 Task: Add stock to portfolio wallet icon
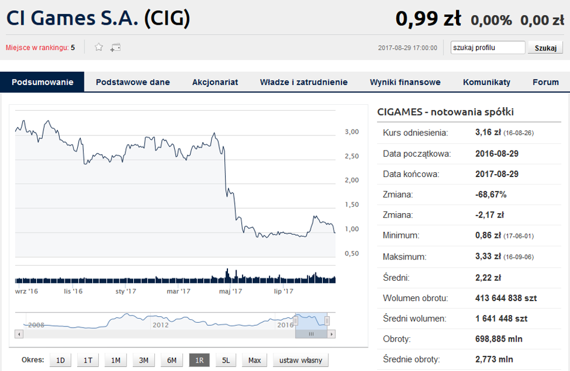click(116, 47)
